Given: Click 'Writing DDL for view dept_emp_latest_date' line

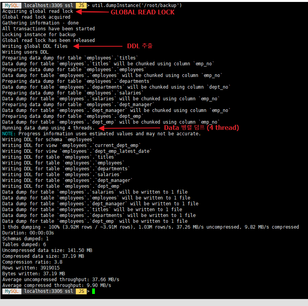Looking at the screenshot, I should (77, 151).
